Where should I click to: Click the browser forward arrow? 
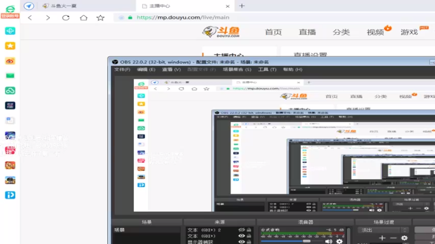coord(48,18)
